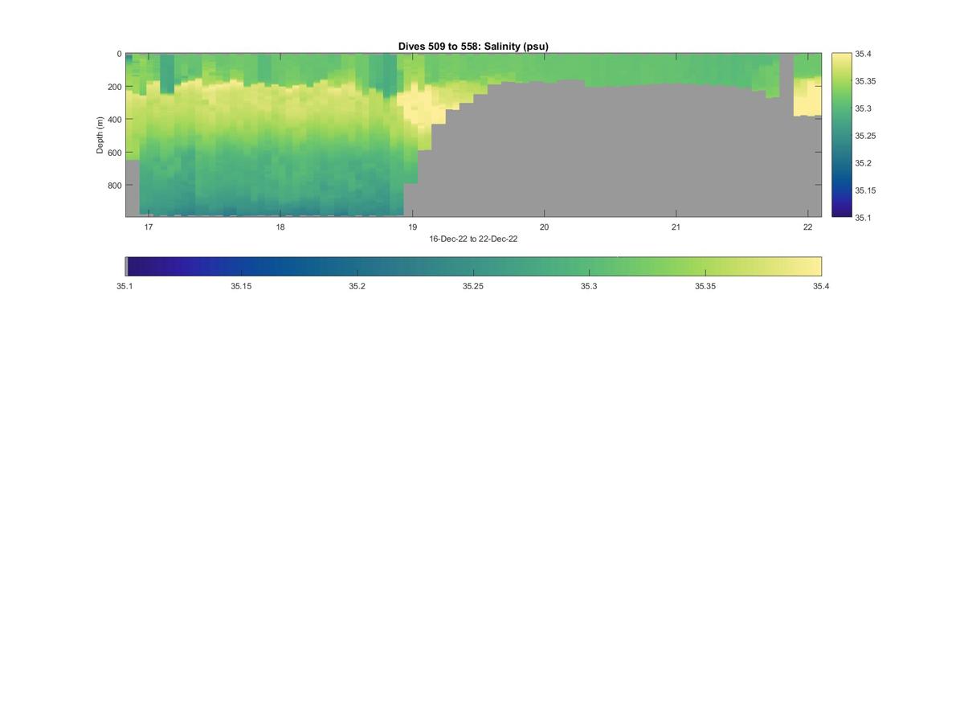Click '35.15' label on the vertical colorbar
Viewport: 964px width, 711px height.
865,190
